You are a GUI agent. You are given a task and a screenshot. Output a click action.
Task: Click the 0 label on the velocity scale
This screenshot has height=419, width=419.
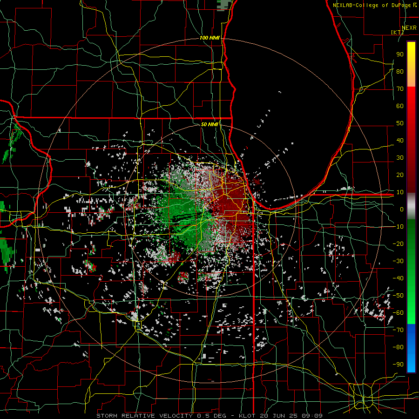[402, 209]
